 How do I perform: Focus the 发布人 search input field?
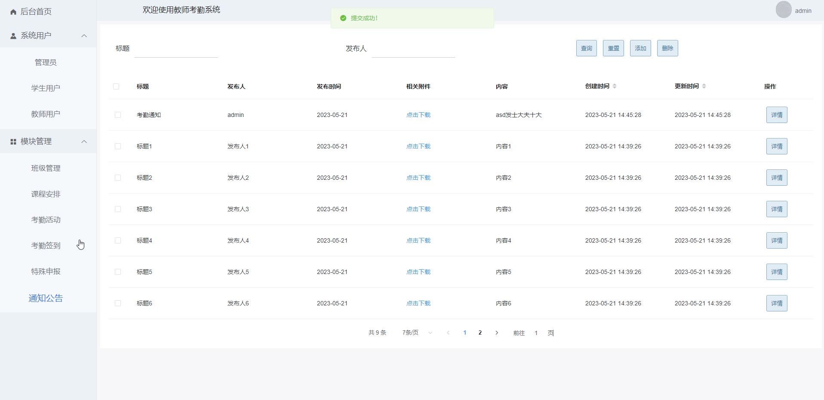[413, 49]
